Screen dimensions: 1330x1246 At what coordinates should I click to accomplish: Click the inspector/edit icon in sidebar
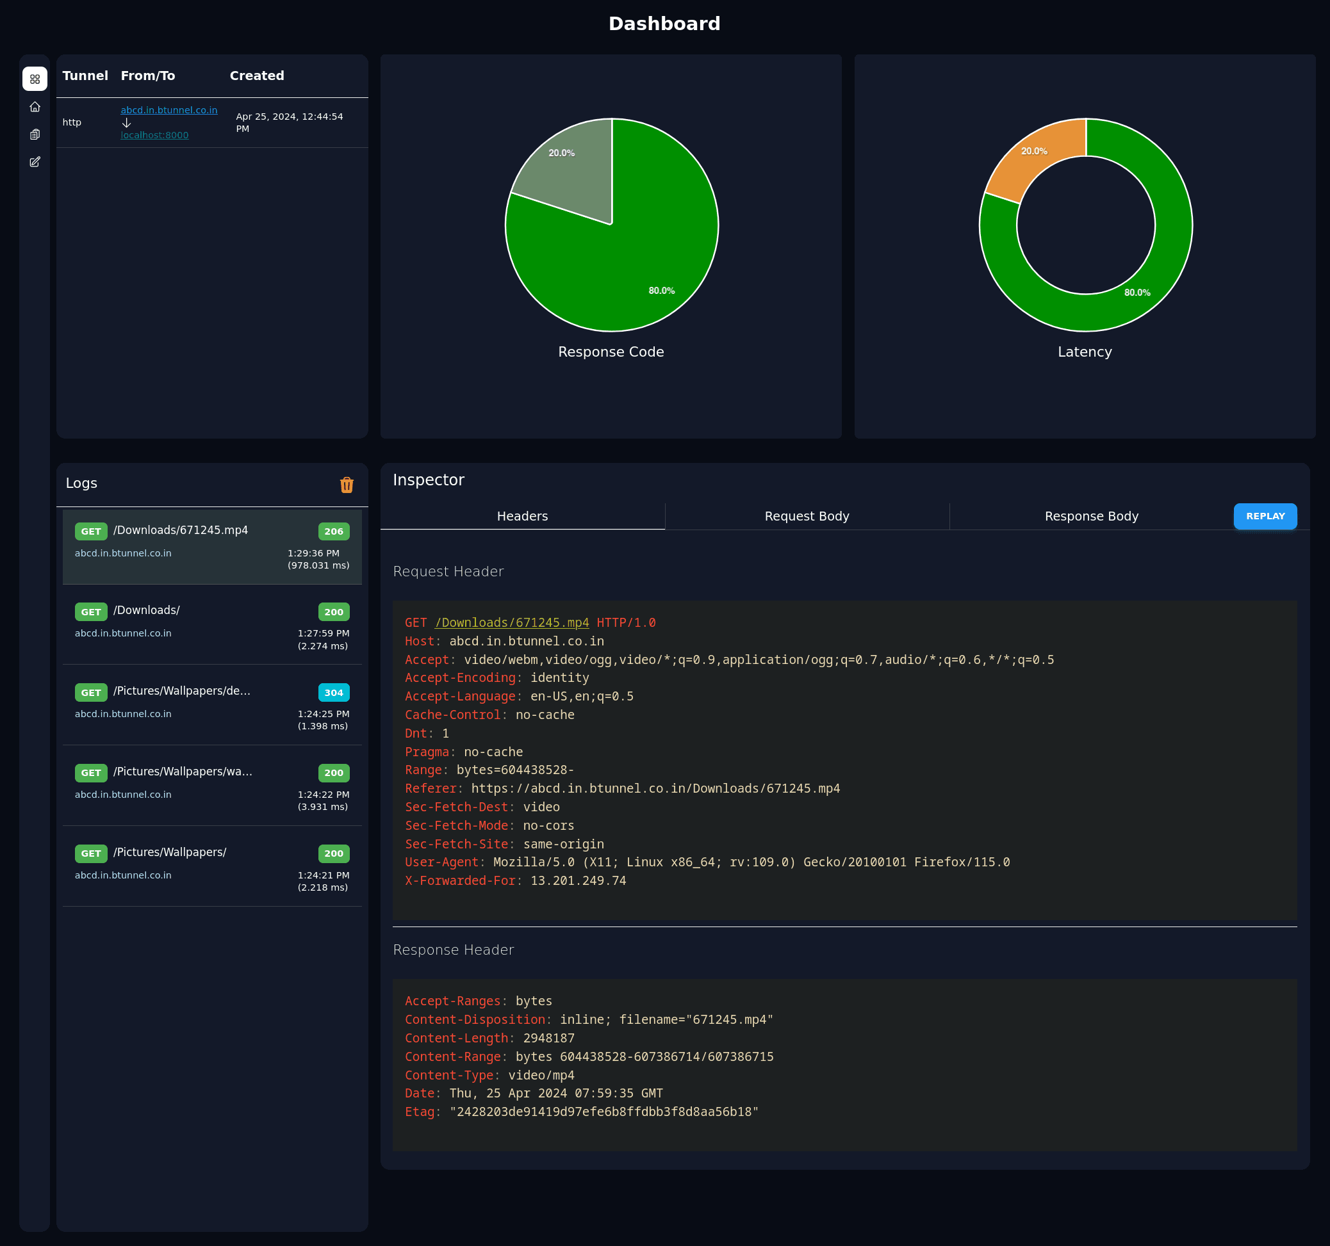pyautogui.click(x=35, y=161)
